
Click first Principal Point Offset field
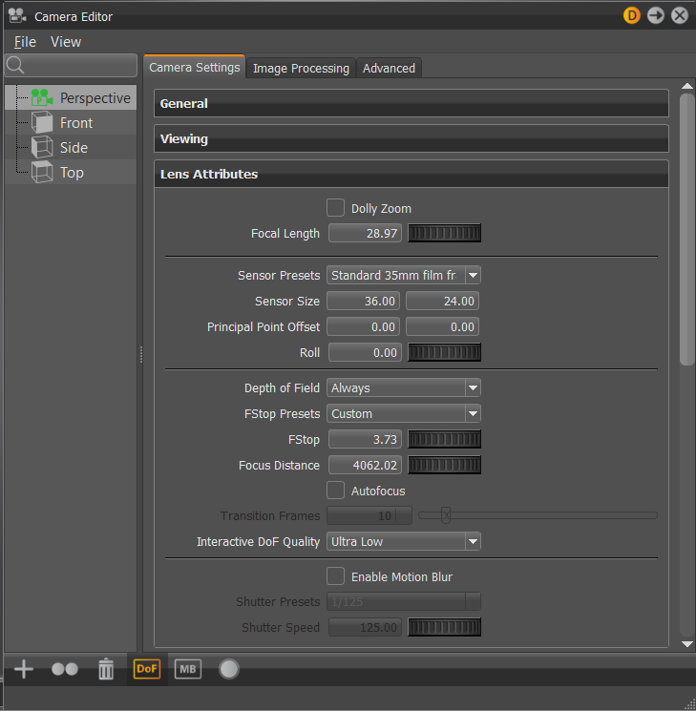click(x=363, y=326)
